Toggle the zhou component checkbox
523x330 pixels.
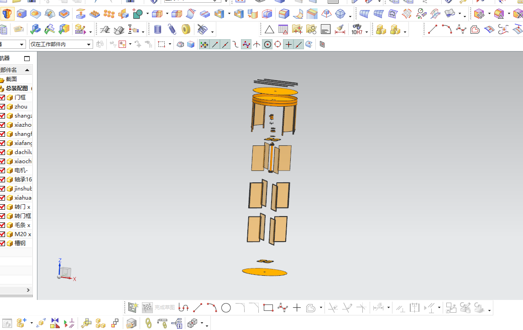pos(3,107)
